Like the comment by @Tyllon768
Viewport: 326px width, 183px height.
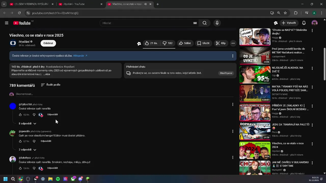pyautogui.click(x=20, y=115)
